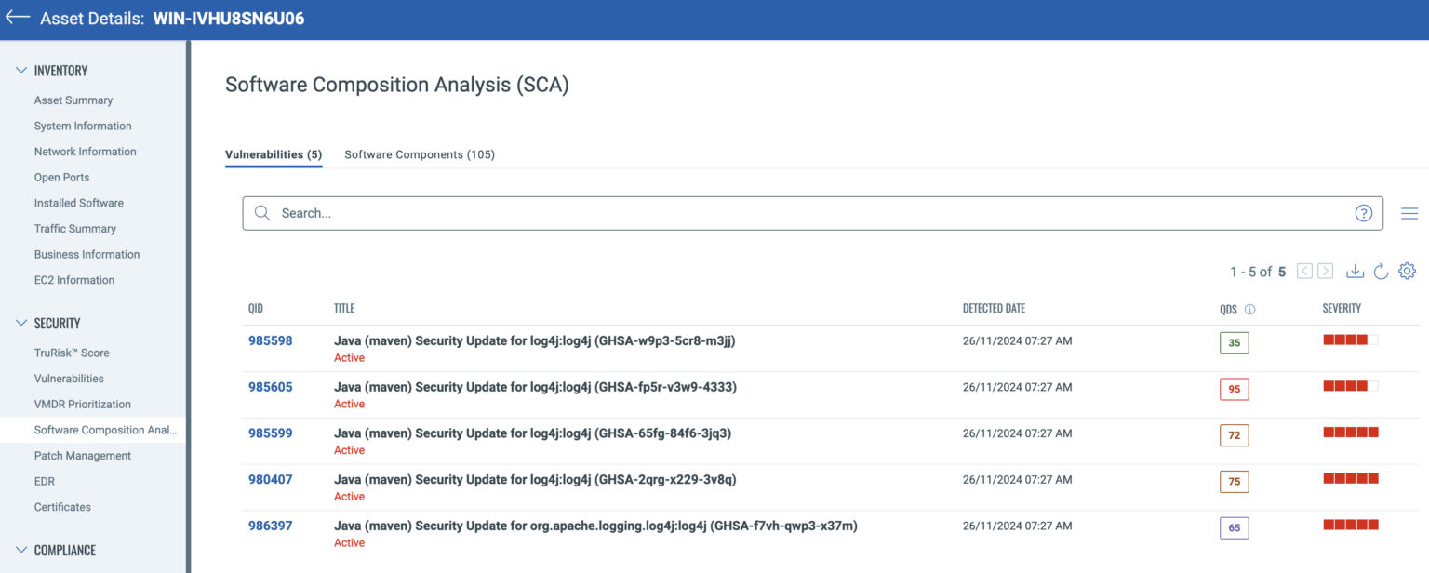The height and width of the screenshot is (573, 1429).
Task: Switch to the Software Components tab
Action: tap(420, 154)
